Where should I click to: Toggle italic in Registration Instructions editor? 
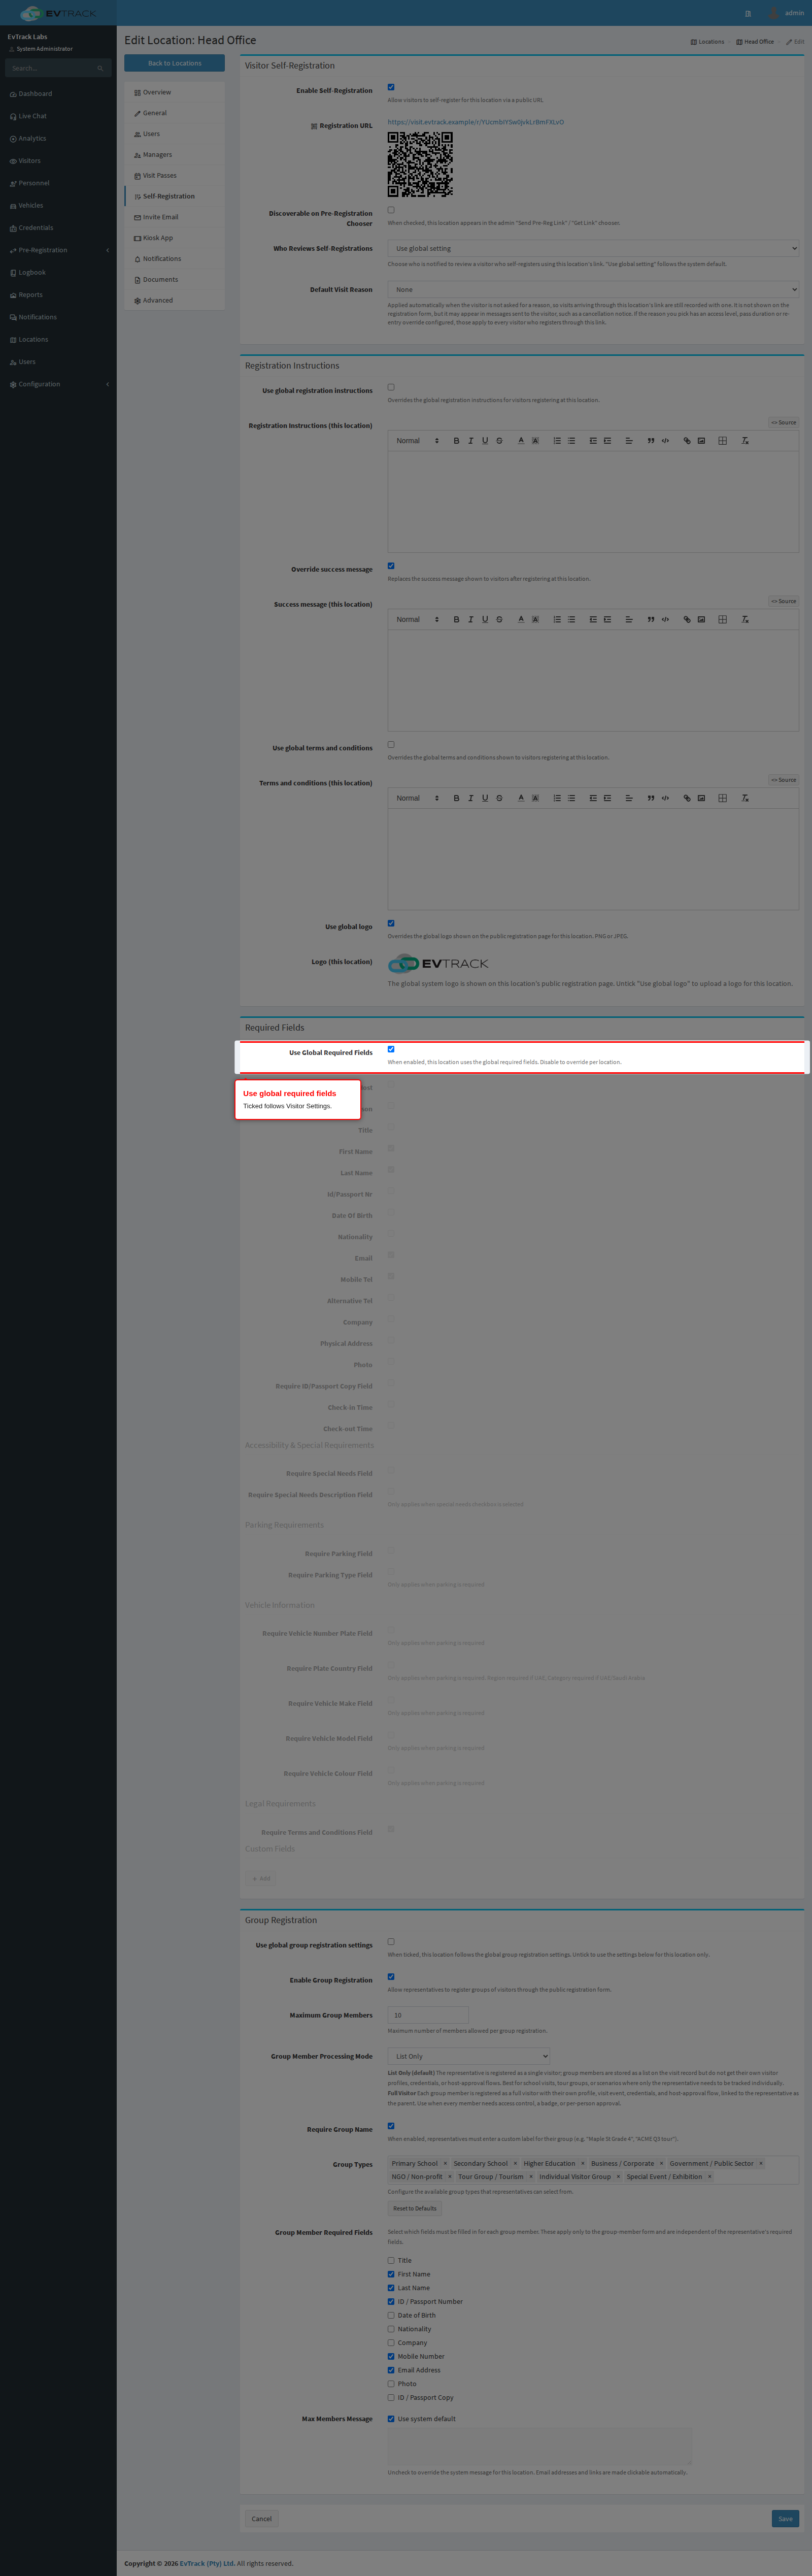470,441
